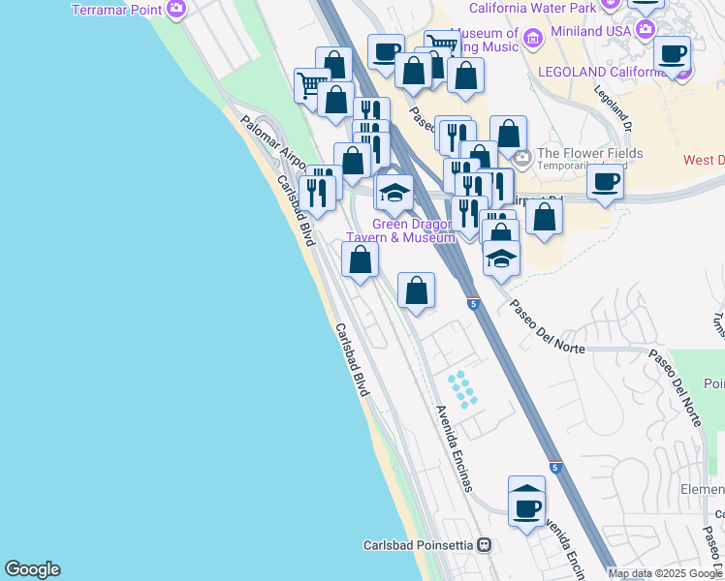
Task: Click the Legoland Dr road label
Action: 614,109
